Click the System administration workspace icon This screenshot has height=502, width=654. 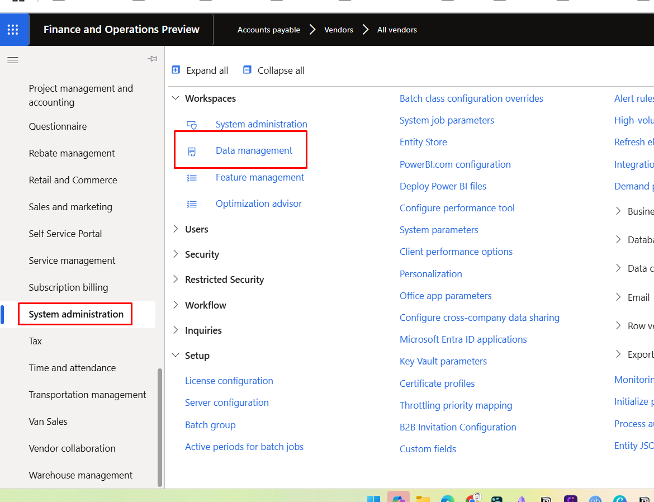[x=191, y=124]
